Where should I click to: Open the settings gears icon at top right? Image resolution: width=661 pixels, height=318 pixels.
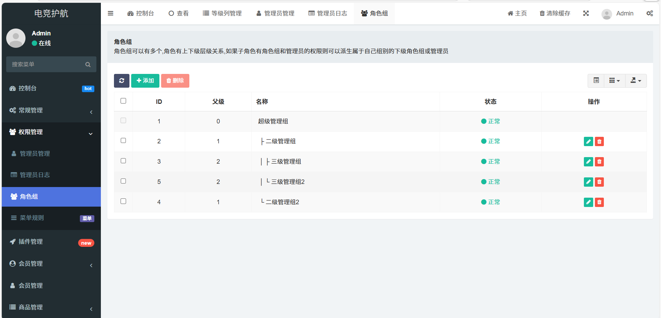click(x=649, y=13)
